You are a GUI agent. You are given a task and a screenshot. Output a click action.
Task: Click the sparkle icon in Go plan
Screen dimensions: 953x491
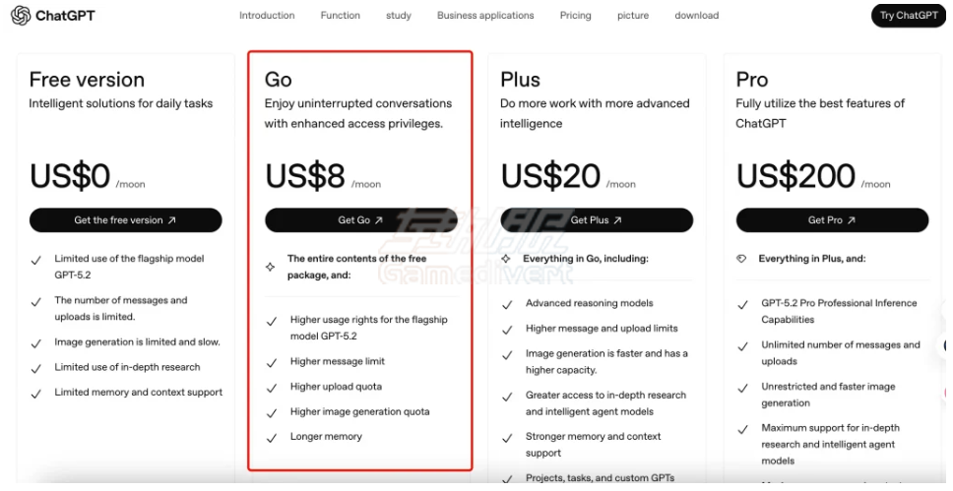click(x=271, y=267)
